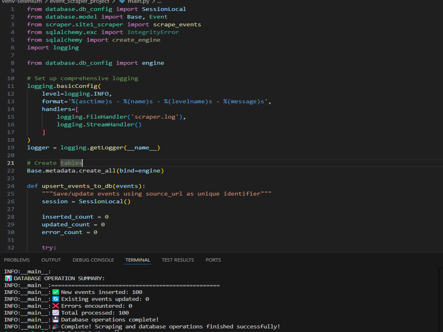443x332 pixels.
Task: Click event_scraper_project breadcrumb folder
Action: click(79, 2)
